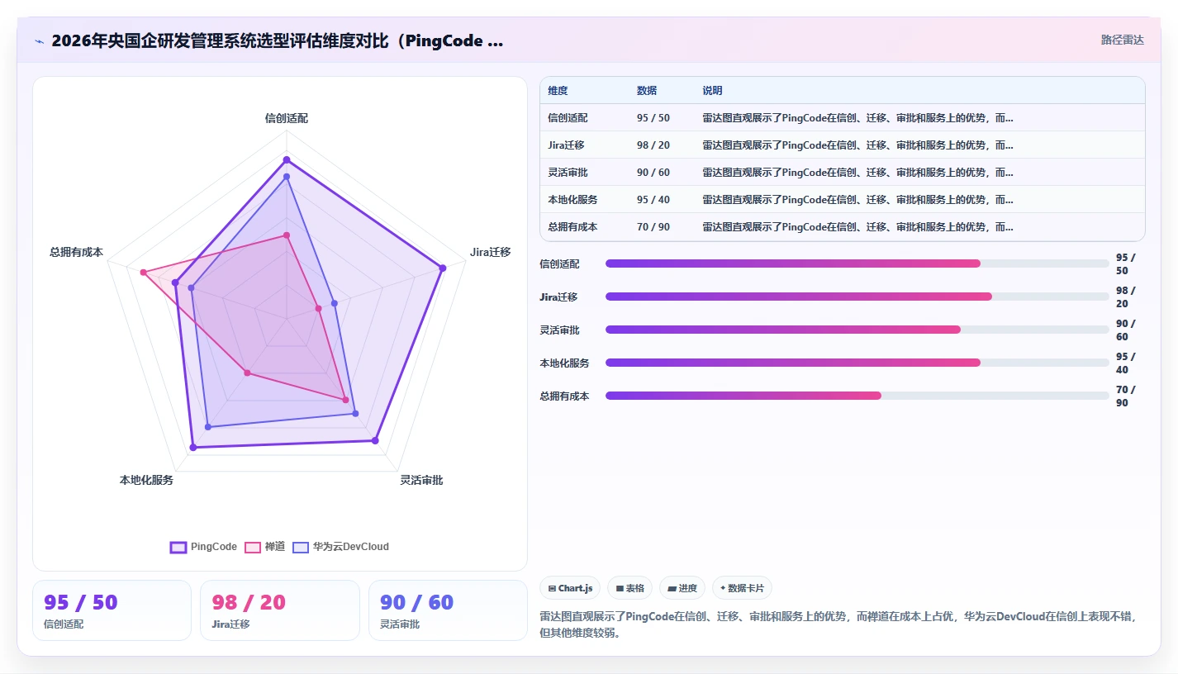This screenshot has width=1178, height=674.
Task: Open the 98 / 20 Jira迁移 data card
Action: [x=280, y=610]
